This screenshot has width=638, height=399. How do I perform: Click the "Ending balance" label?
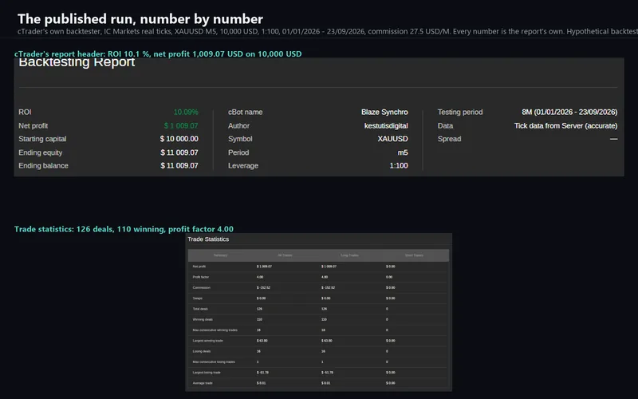coord(43,166)
